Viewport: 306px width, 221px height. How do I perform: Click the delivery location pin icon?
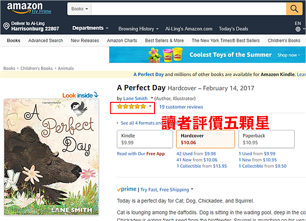click(6, 26)
